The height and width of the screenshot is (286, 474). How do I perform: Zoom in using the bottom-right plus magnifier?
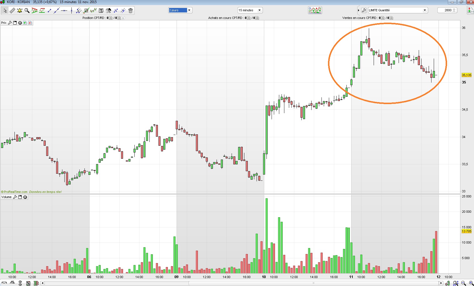tap(471, 283)
